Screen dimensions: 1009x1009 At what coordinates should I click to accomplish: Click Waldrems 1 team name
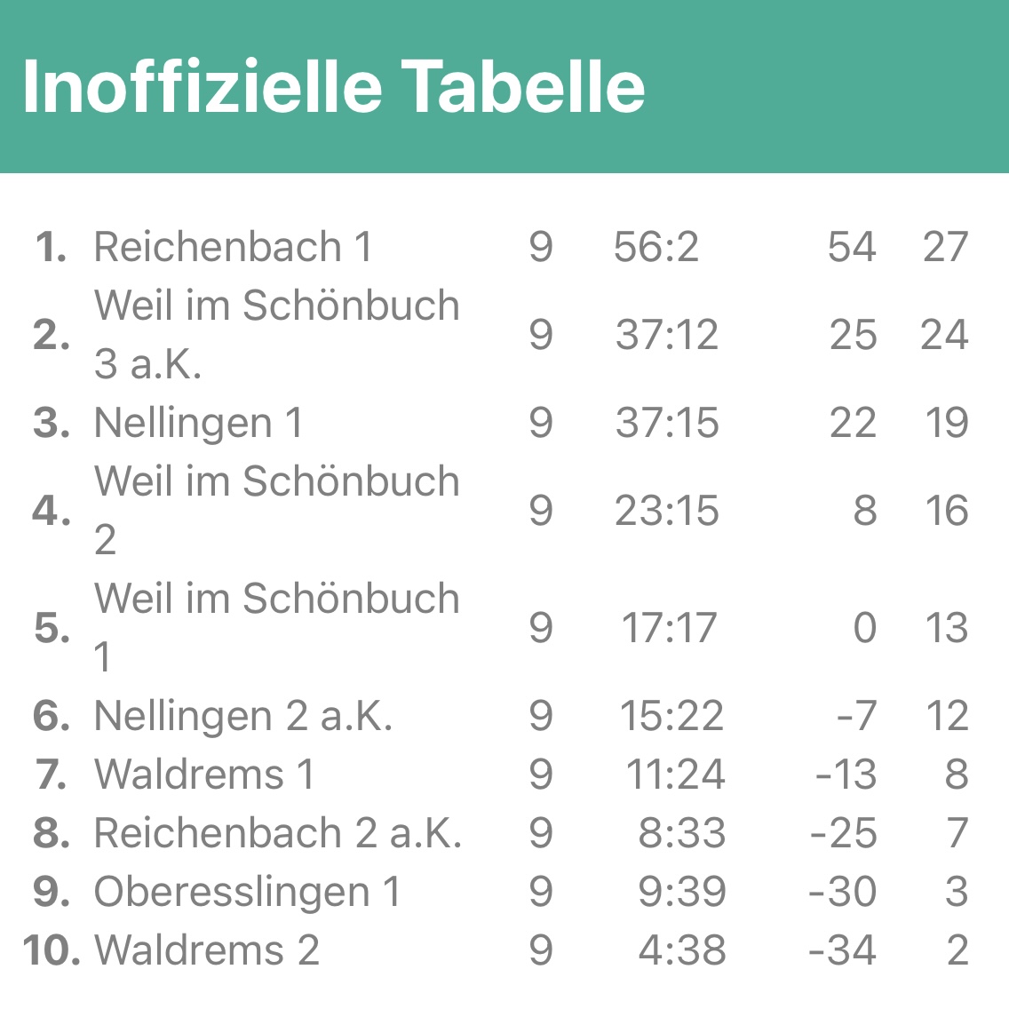pos(204,775)
